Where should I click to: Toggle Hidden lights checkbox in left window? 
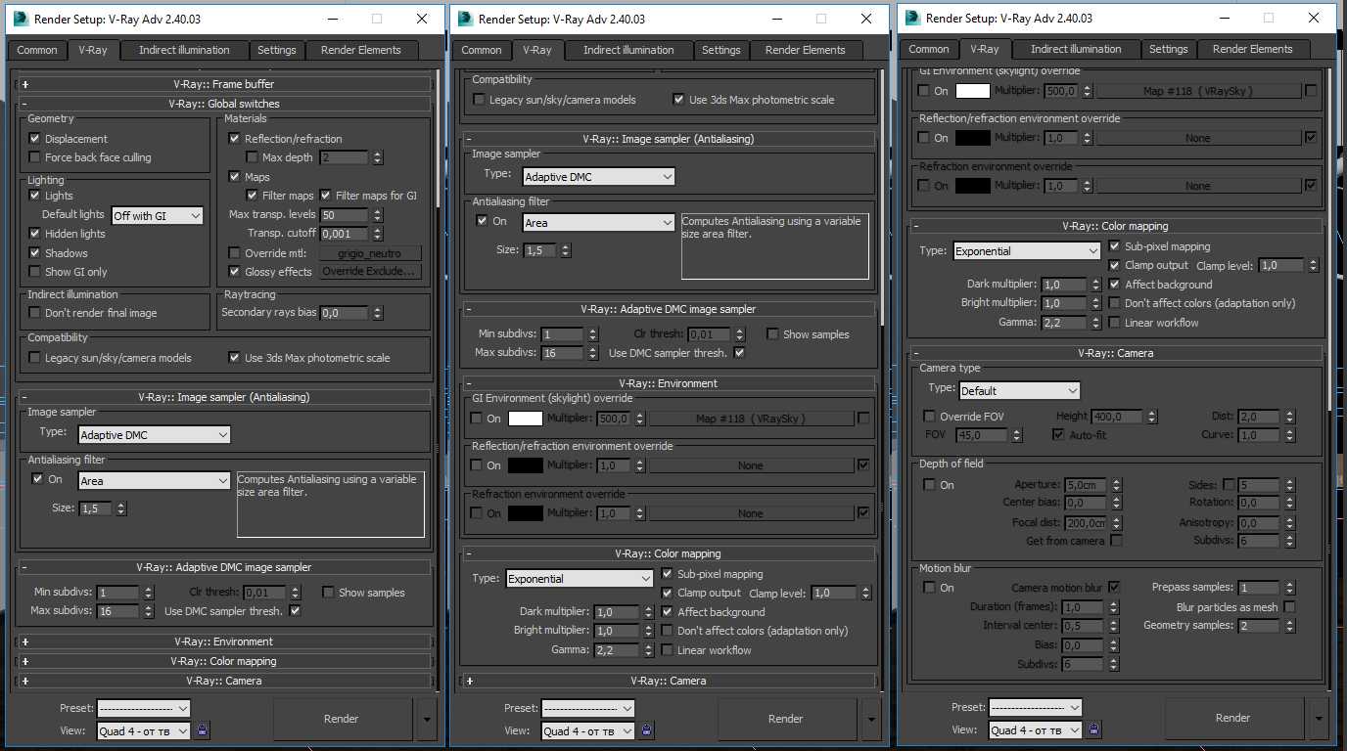pyautogui.click(x=35, y=234)
